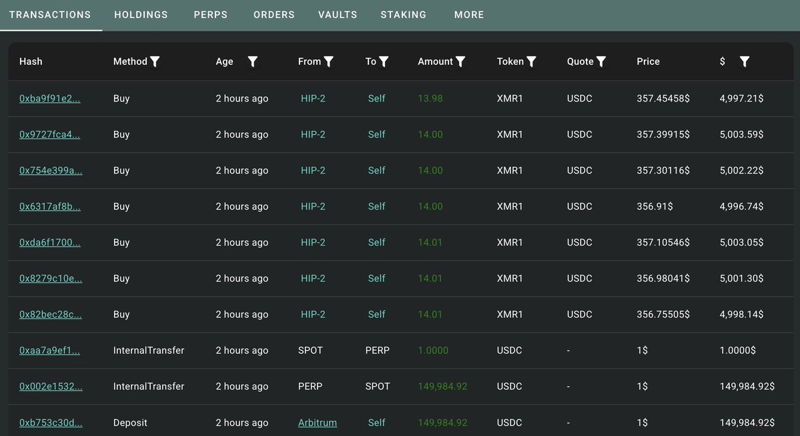Go to the STAKING tab
Screen dimensions: 800x436
[x=403, y=14]
